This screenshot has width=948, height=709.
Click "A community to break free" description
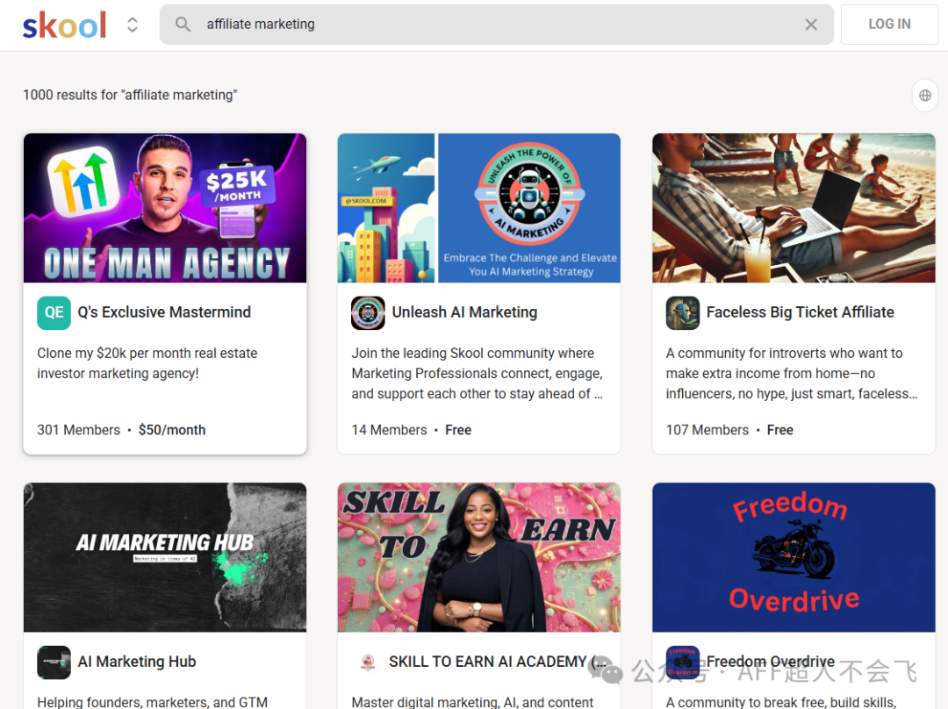click(x=780, y=702)
